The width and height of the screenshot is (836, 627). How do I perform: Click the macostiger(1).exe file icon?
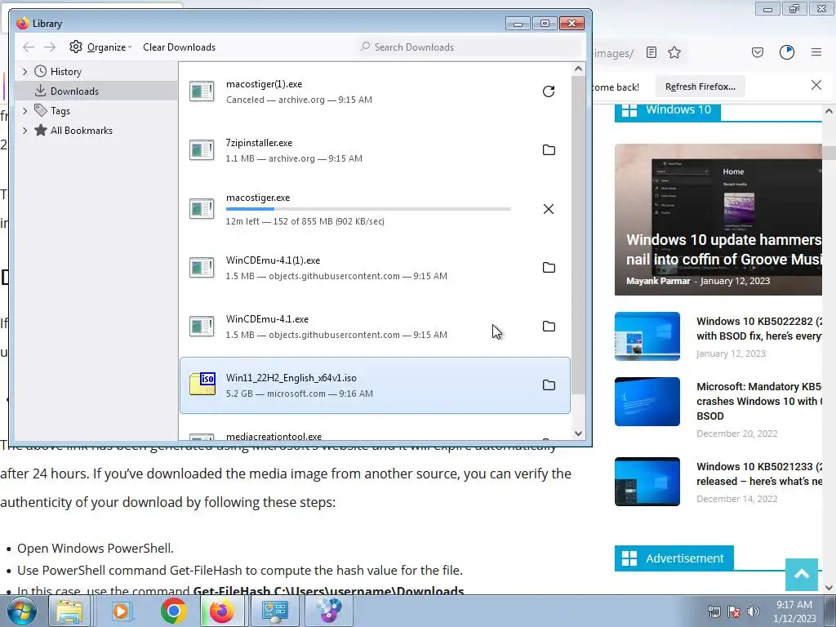(x=202, y=91)
